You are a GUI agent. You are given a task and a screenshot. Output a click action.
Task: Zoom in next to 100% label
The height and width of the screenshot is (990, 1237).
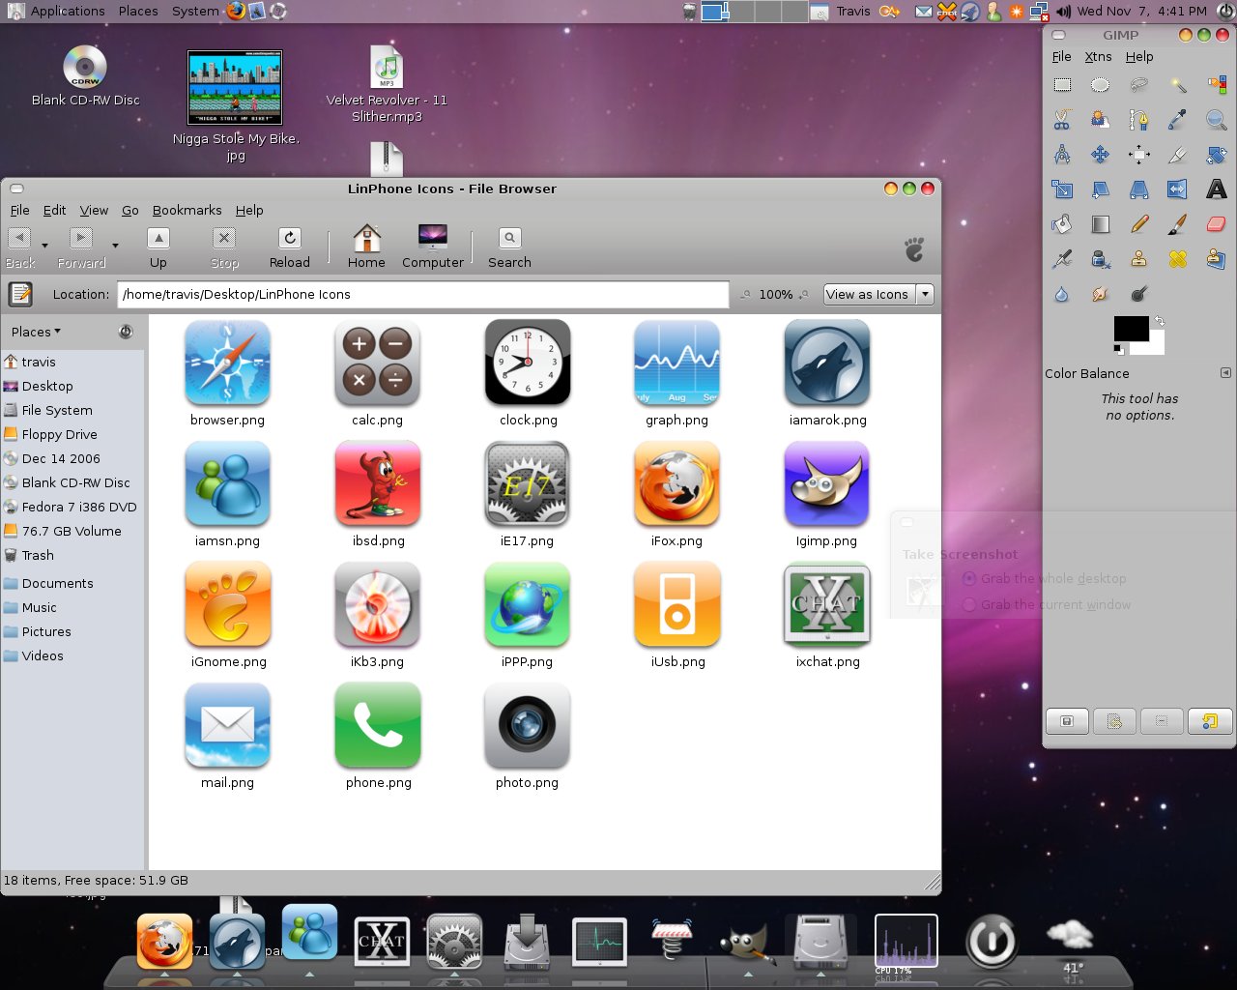coord(804,295)
